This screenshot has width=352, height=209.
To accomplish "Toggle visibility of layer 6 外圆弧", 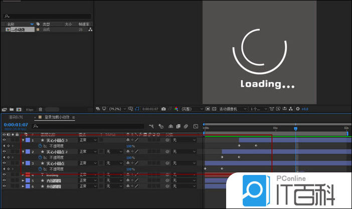I will (4, 186).
